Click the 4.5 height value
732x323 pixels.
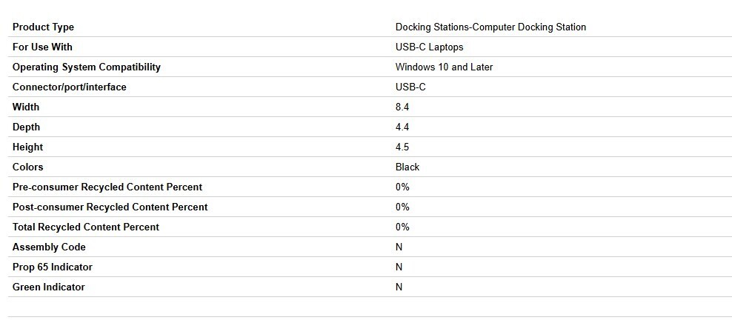[x=402, y=147]
